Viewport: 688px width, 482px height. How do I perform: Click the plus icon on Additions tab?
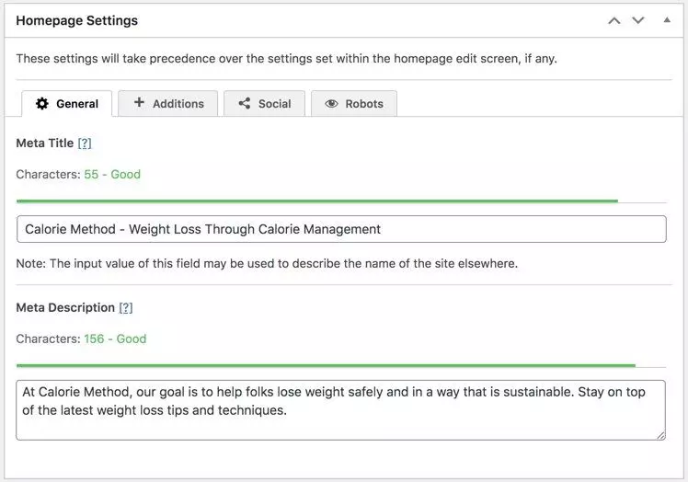[139, 102]
